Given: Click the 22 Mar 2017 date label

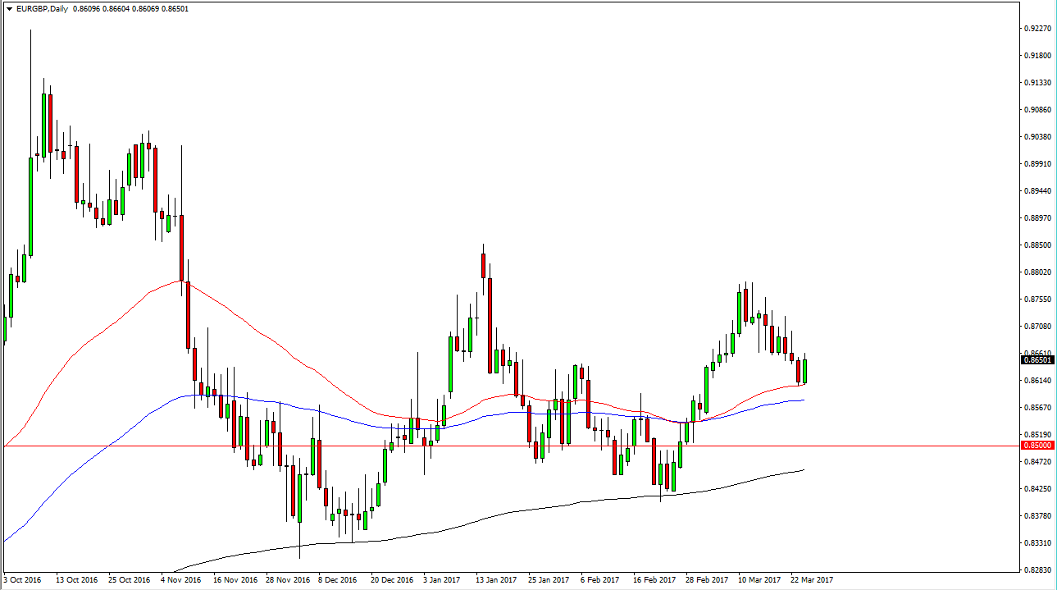Looking at the screenshot, I should 813,579.
